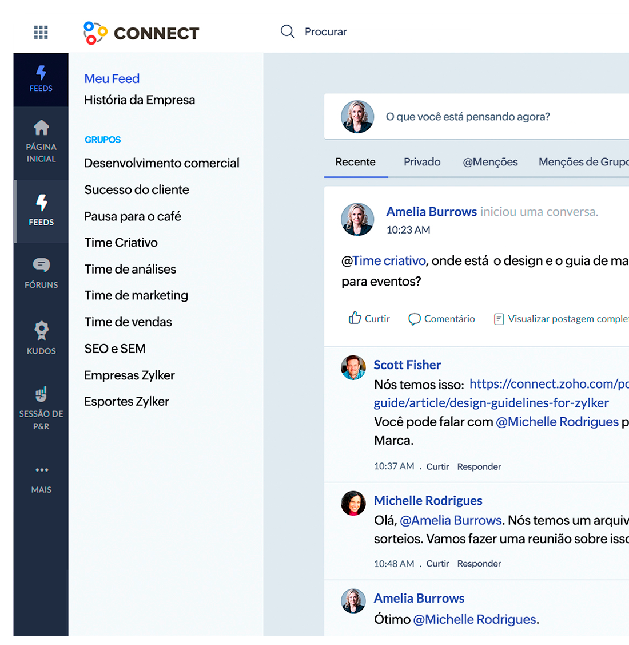Viewport: 629px width, 645px height.
Task: Select the Recente tab
Action: 355,162
